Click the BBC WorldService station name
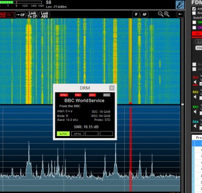Image resolution: width=202 pixels, height=193 pixels. pyautogui.click(x=84, y=101)
